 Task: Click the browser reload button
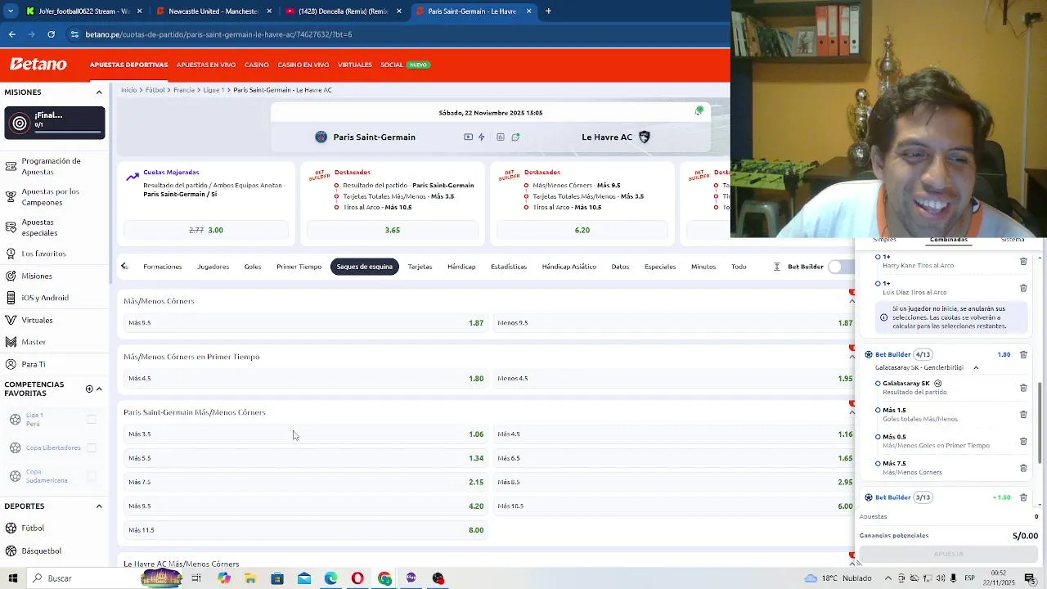(51, 34)
